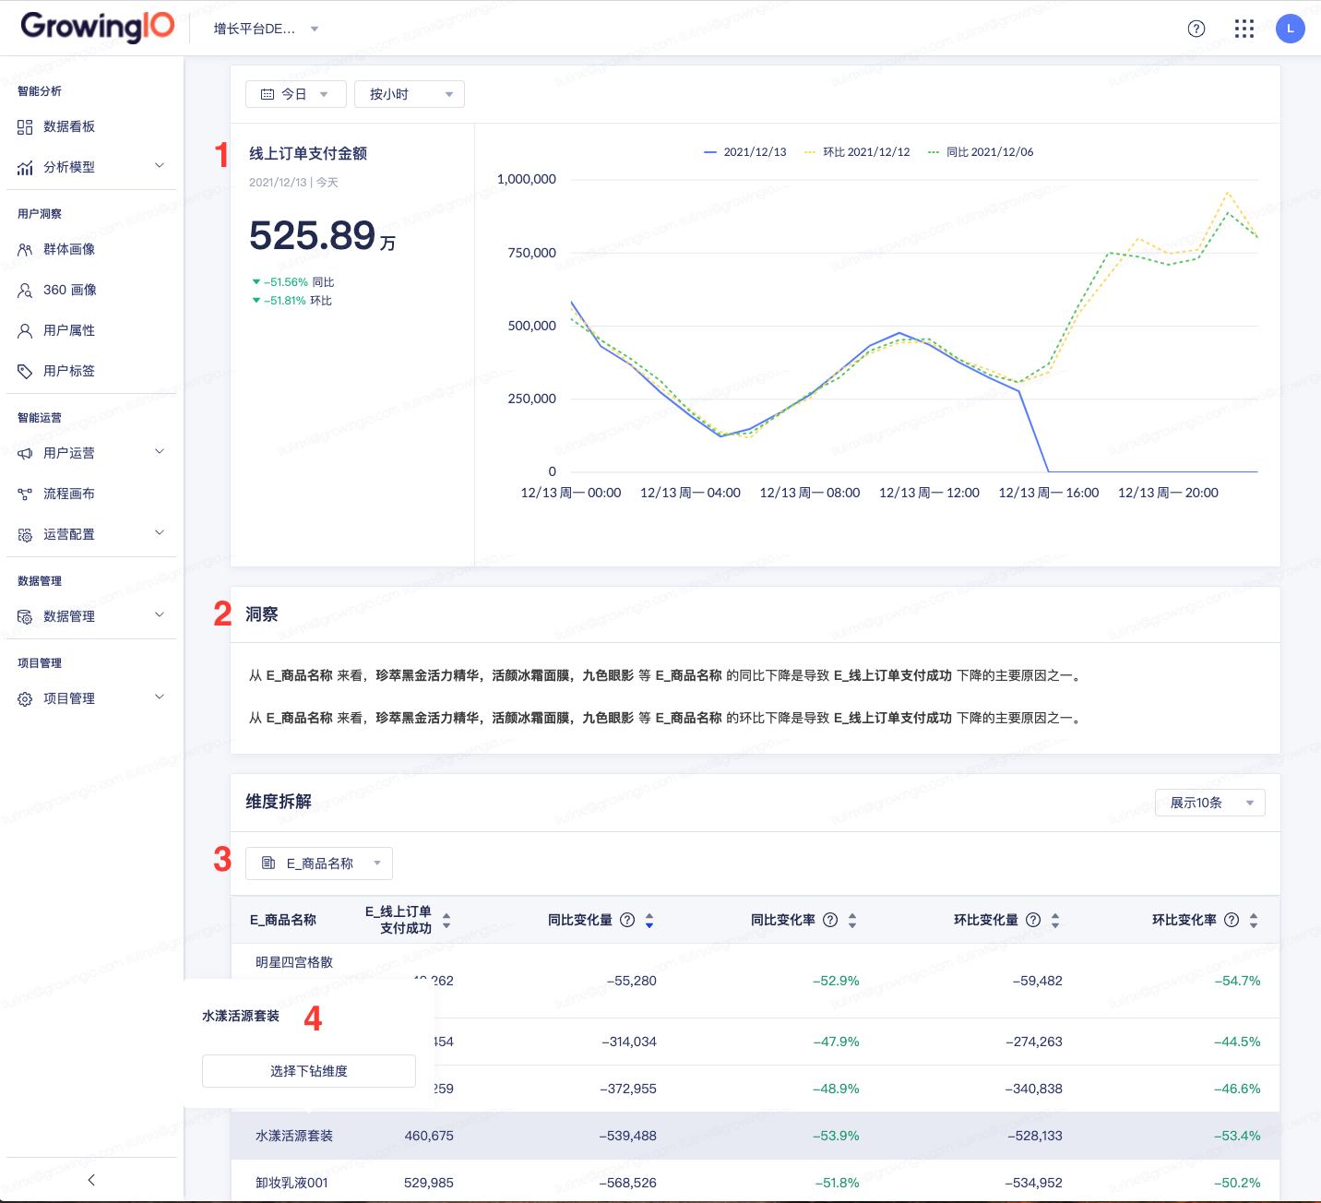1321x1203 pixels.
Task: Click the 同比变化率 help tooltip icon
Action: (x=830, y=920)
